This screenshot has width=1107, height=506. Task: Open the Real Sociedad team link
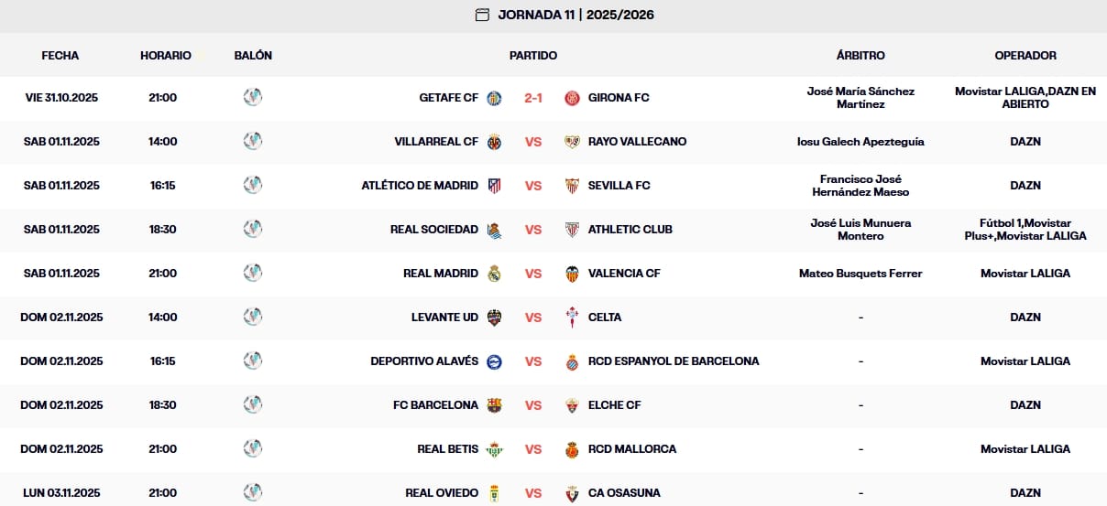pos(433,230)
